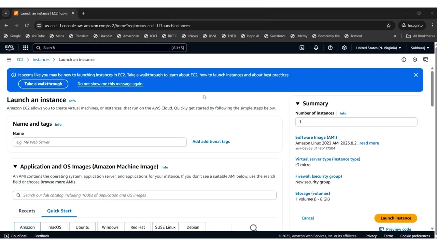The image size is (437, 246).
Task: Open CloudShell from the footer bar
Action: [16, 236]
